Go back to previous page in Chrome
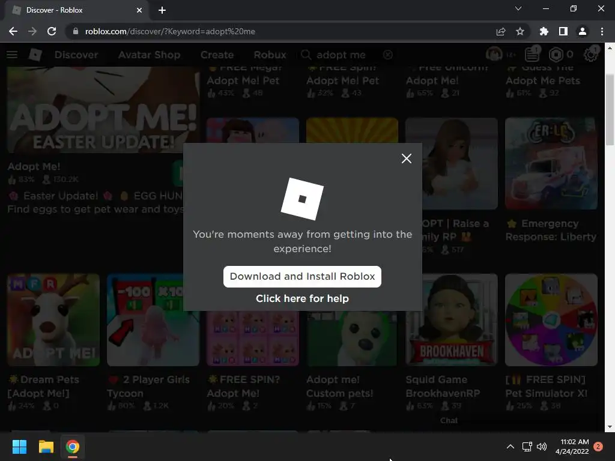Screen dimensions: 615x461 13,31
